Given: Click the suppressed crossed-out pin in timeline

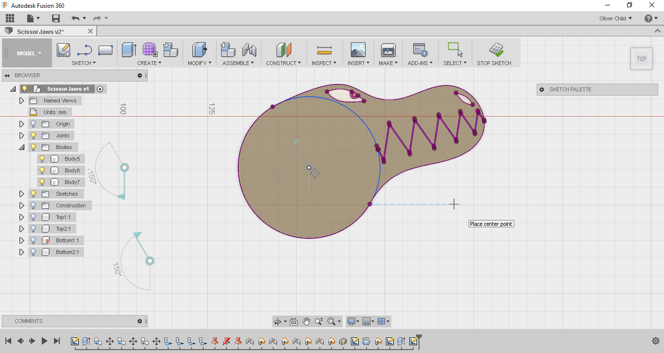Looking at the screenshot, I should tap(227, 341).
